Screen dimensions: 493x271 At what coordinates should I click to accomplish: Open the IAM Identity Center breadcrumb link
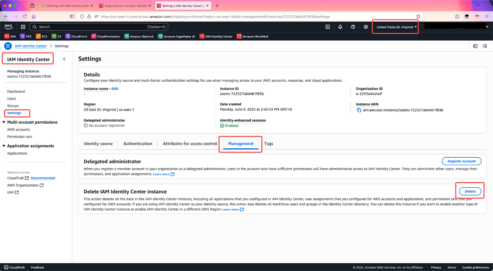coord(31,46)
